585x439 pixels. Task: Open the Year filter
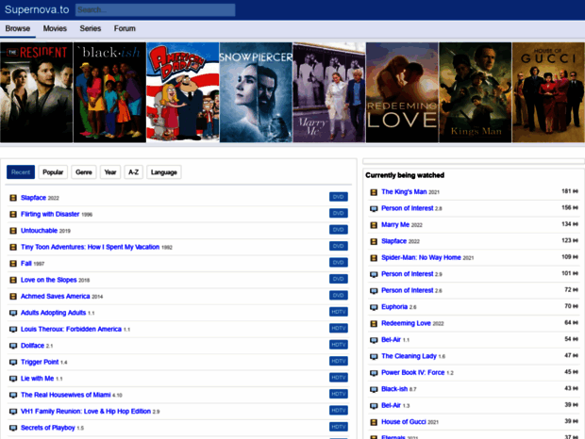pyautogui.click(x=110, y=172)
